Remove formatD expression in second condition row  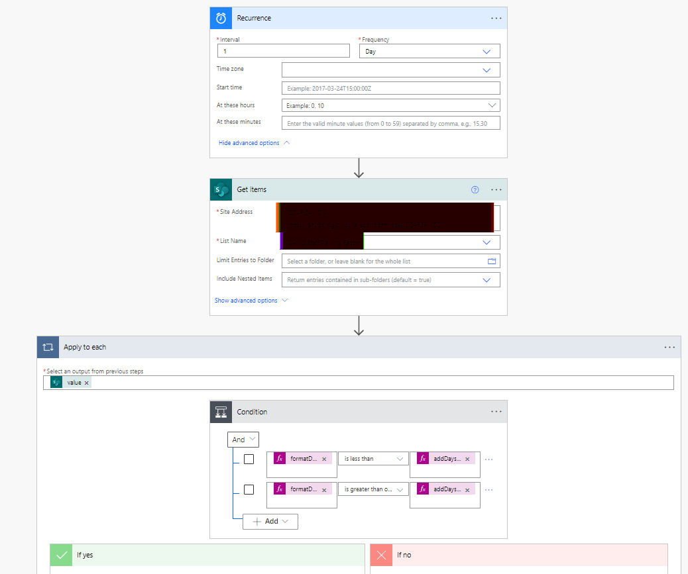tap(324, 490)
